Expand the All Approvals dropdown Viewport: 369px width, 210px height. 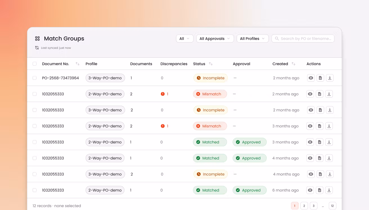pyautogui.click(x=215, y=38)
